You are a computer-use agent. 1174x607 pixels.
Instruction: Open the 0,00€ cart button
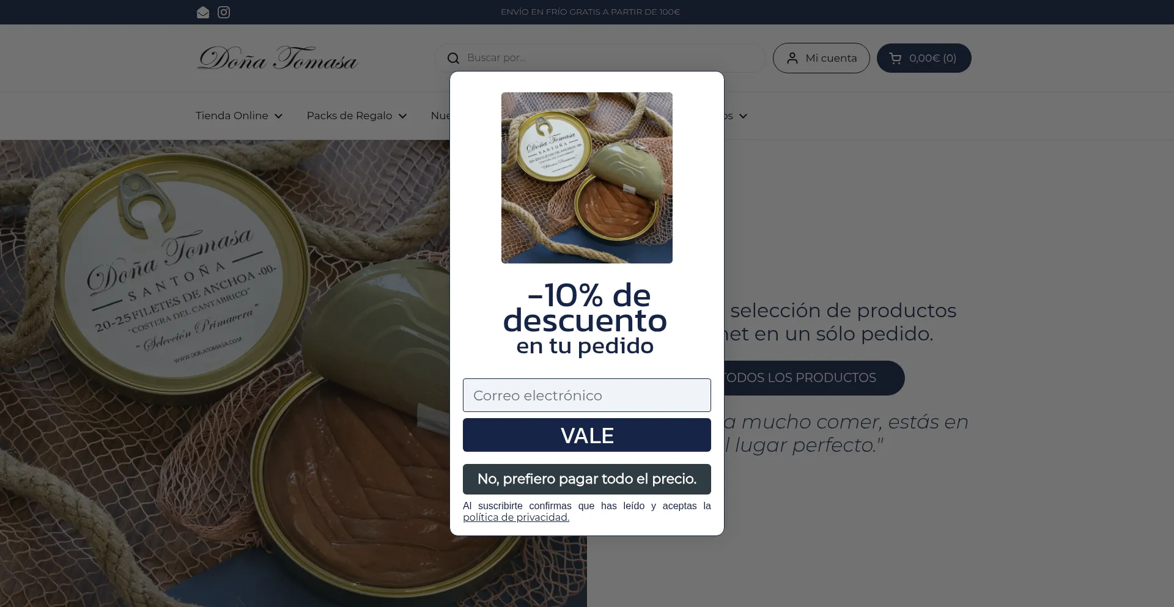click(924, 58)
